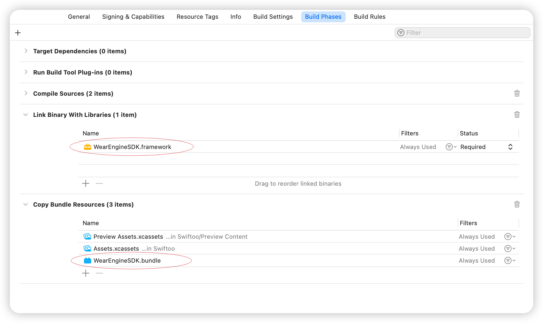The height and width of the screenshot is (323, 543).
Task: Click the Name column header in Link Binary
Action: pyautogui.click(x=91, y=133)
